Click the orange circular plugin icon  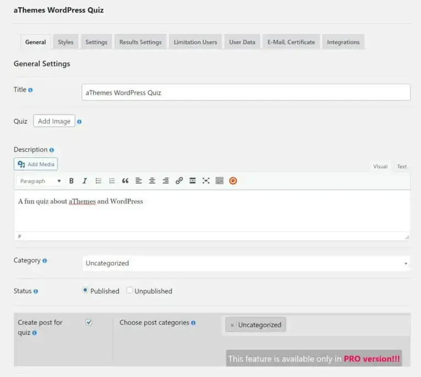[x=233, y=181]
